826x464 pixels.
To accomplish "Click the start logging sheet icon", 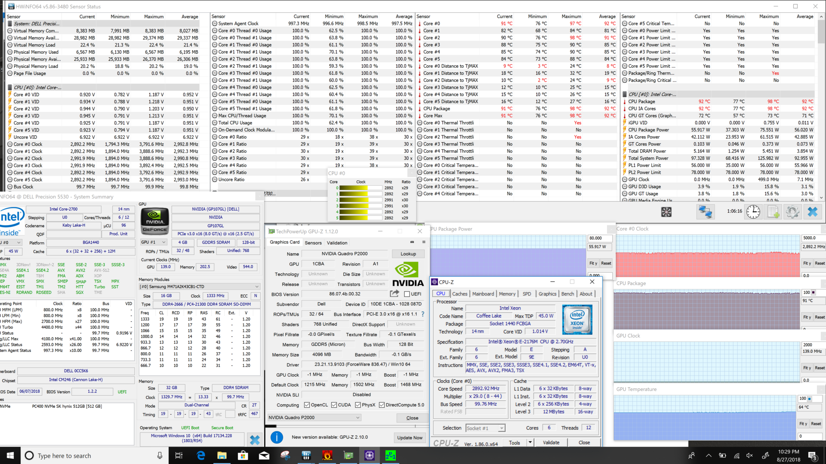I will coord(773,212).
